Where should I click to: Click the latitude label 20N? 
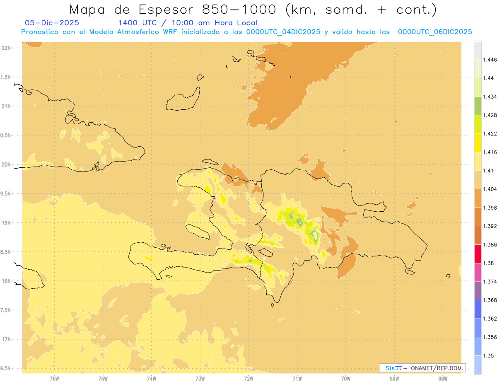(7, 164)
